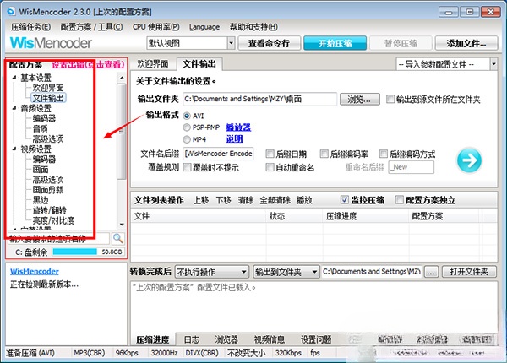This screenshot has height=363, width=507.
Task: Switch to the 视频信息 tab
Action: (270, 339)
